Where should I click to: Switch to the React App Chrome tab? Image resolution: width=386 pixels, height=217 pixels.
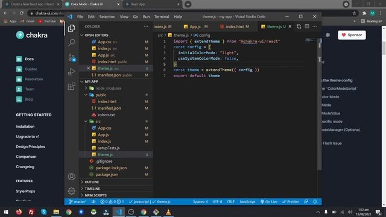click(x=152, y=4)
